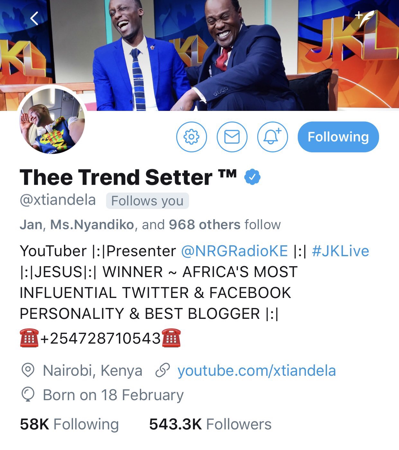Compose a new tweet with the feather icon
The height and width of the screenshot is (450, 399).
point(365,19)
